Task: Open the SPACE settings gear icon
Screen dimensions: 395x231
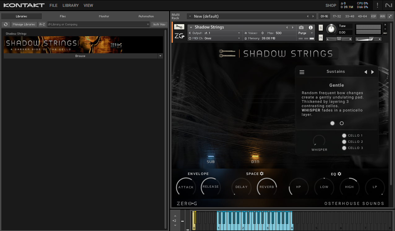Action: (x=262, y=174)
